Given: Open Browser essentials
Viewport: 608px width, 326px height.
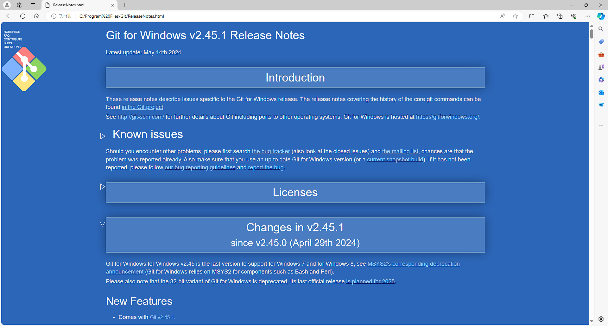Looking at the screenshot, I should point(574,16).
